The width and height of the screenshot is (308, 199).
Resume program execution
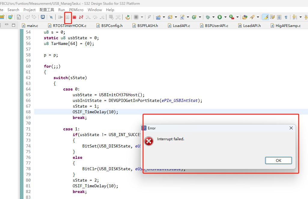tap(60, 17)
